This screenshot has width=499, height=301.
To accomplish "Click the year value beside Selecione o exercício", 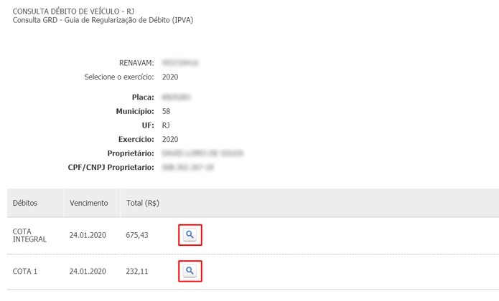I will [x=170, y=77].
